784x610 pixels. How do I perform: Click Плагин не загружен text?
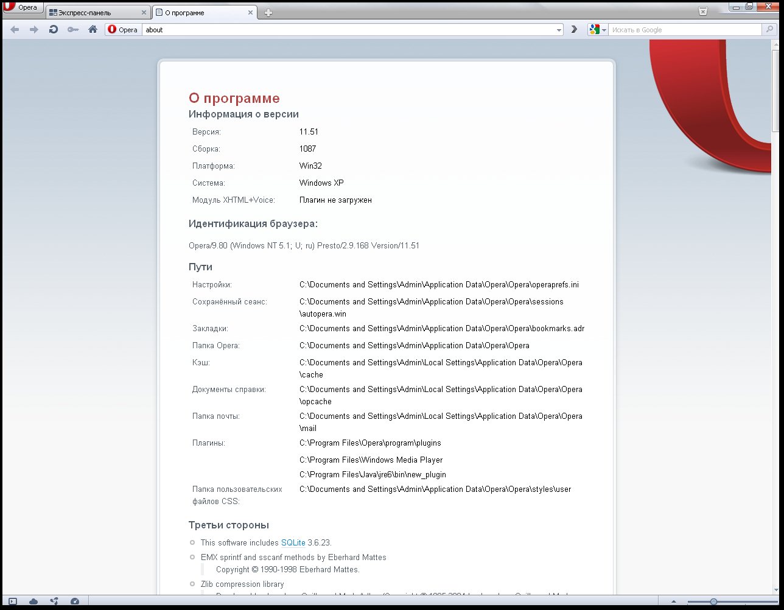click(335, 200)
